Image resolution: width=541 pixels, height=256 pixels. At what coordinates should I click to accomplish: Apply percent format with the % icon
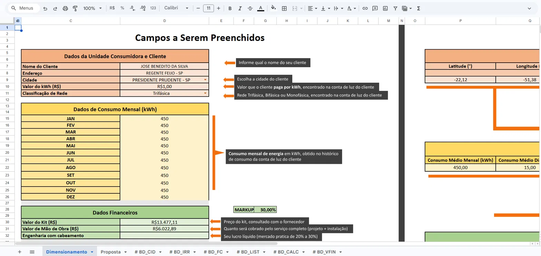(122, 8)
